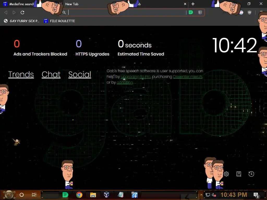Open the notification center with 3 alerts
Screen dimensions: 267x200
click(256, 195)
